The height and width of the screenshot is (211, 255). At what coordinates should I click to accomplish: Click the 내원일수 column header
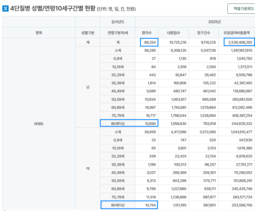pos(174,33)
